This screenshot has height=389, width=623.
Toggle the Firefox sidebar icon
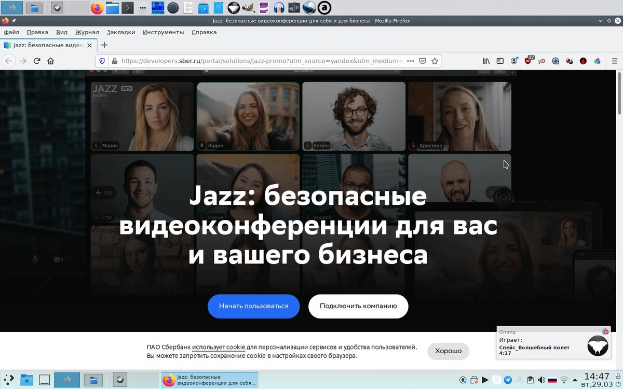coord(500,61)
